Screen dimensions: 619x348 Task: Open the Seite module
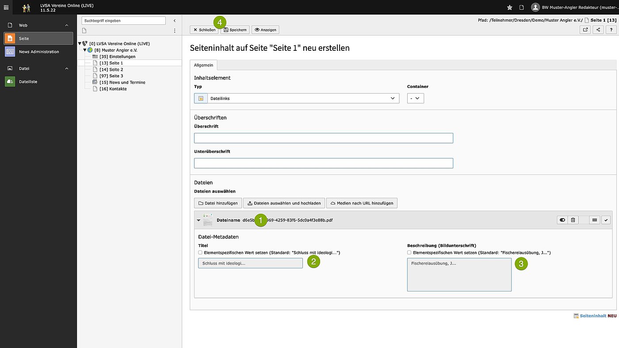(39, 38)
